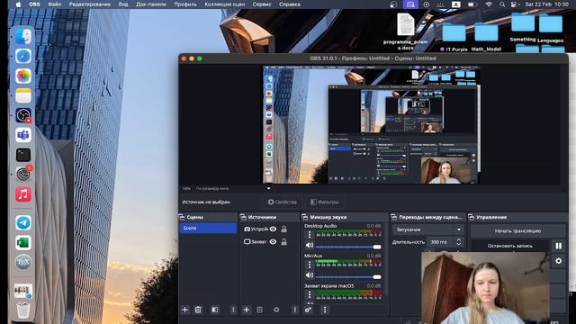
Task: Open the Вид menu
Action: coord(123,4)
